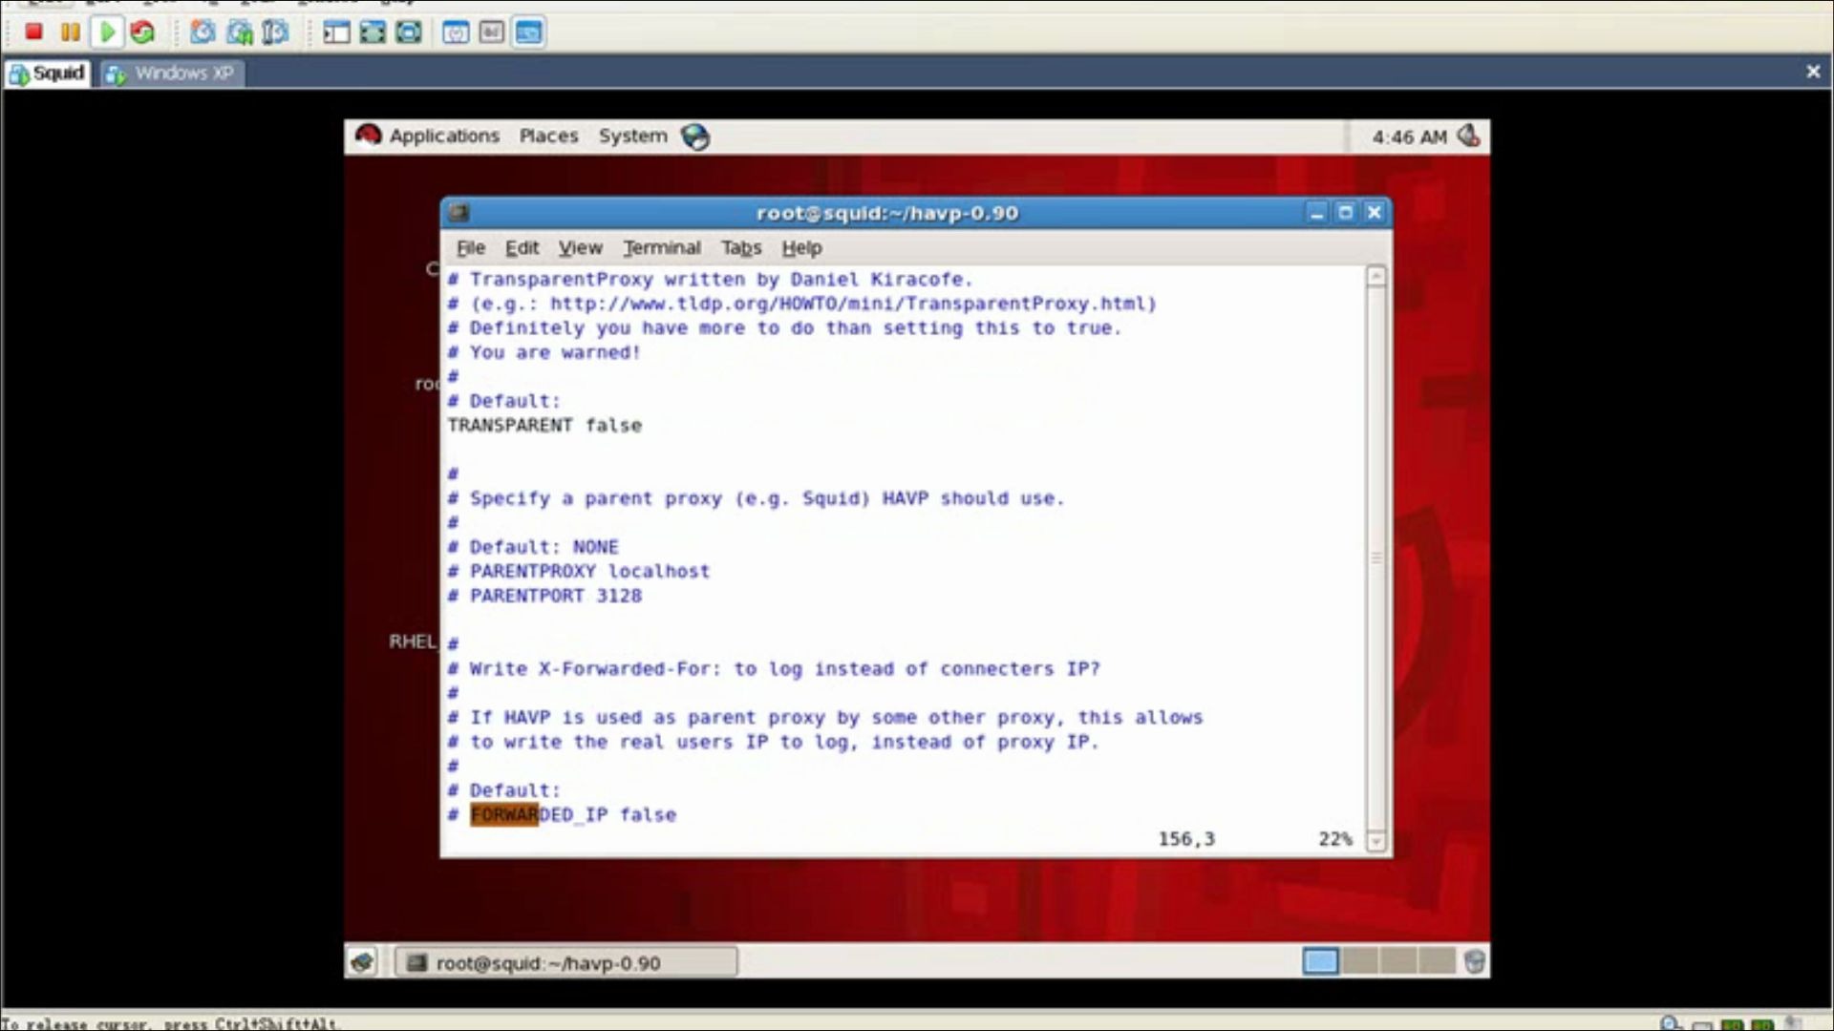1834x1031 pixels.
Task: Click the appliance view toolbar icon
Action: pos(492,32)
